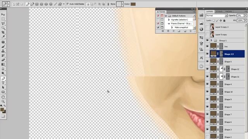
Task: Select the Rectangular Marquee tool
Action: 3,19
